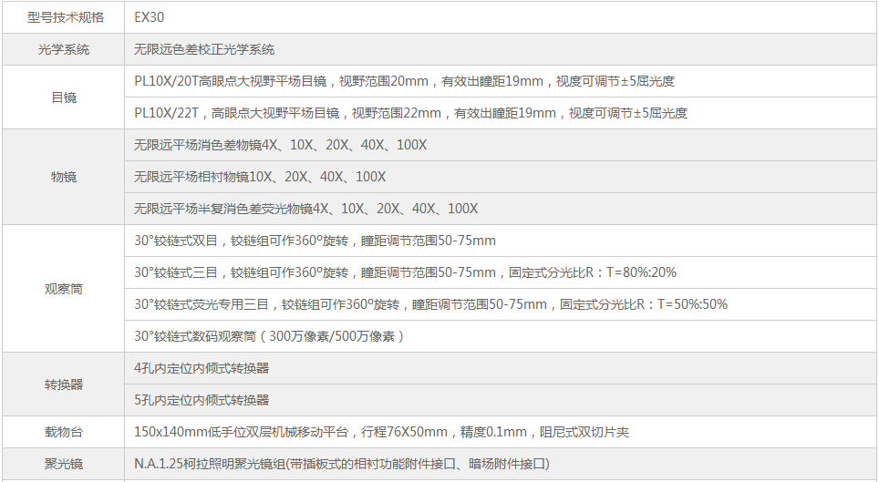Click the N.A.1.25 condenser specification text
Screen dimensions: 879x482
coord(342,464)
